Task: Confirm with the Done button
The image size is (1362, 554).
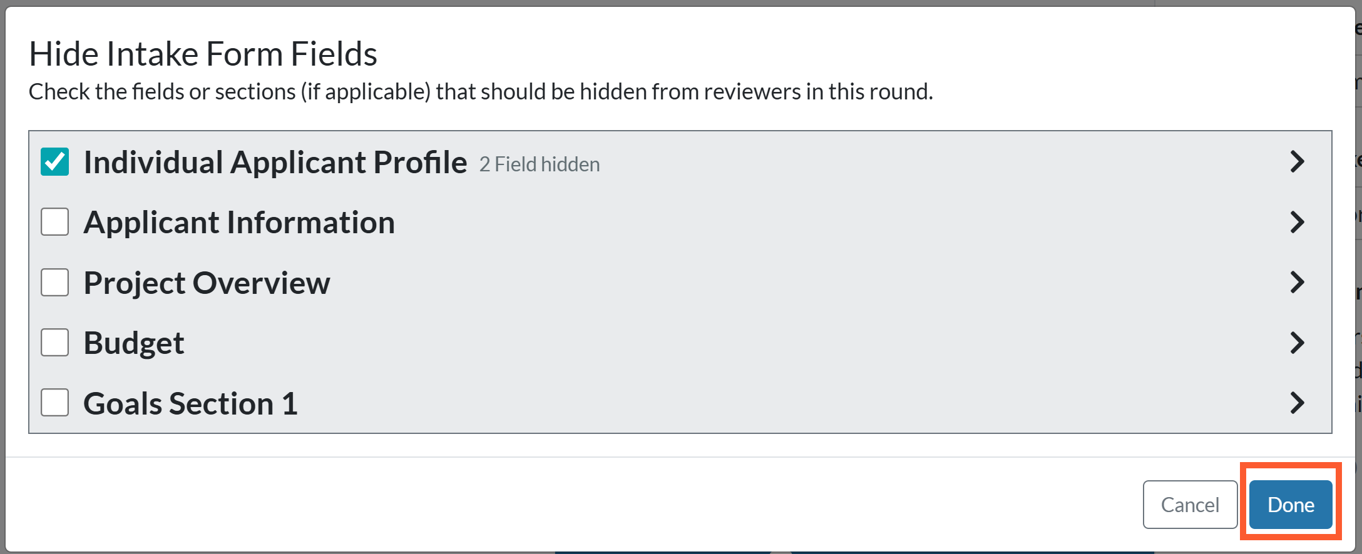Action: [1291, 505]
